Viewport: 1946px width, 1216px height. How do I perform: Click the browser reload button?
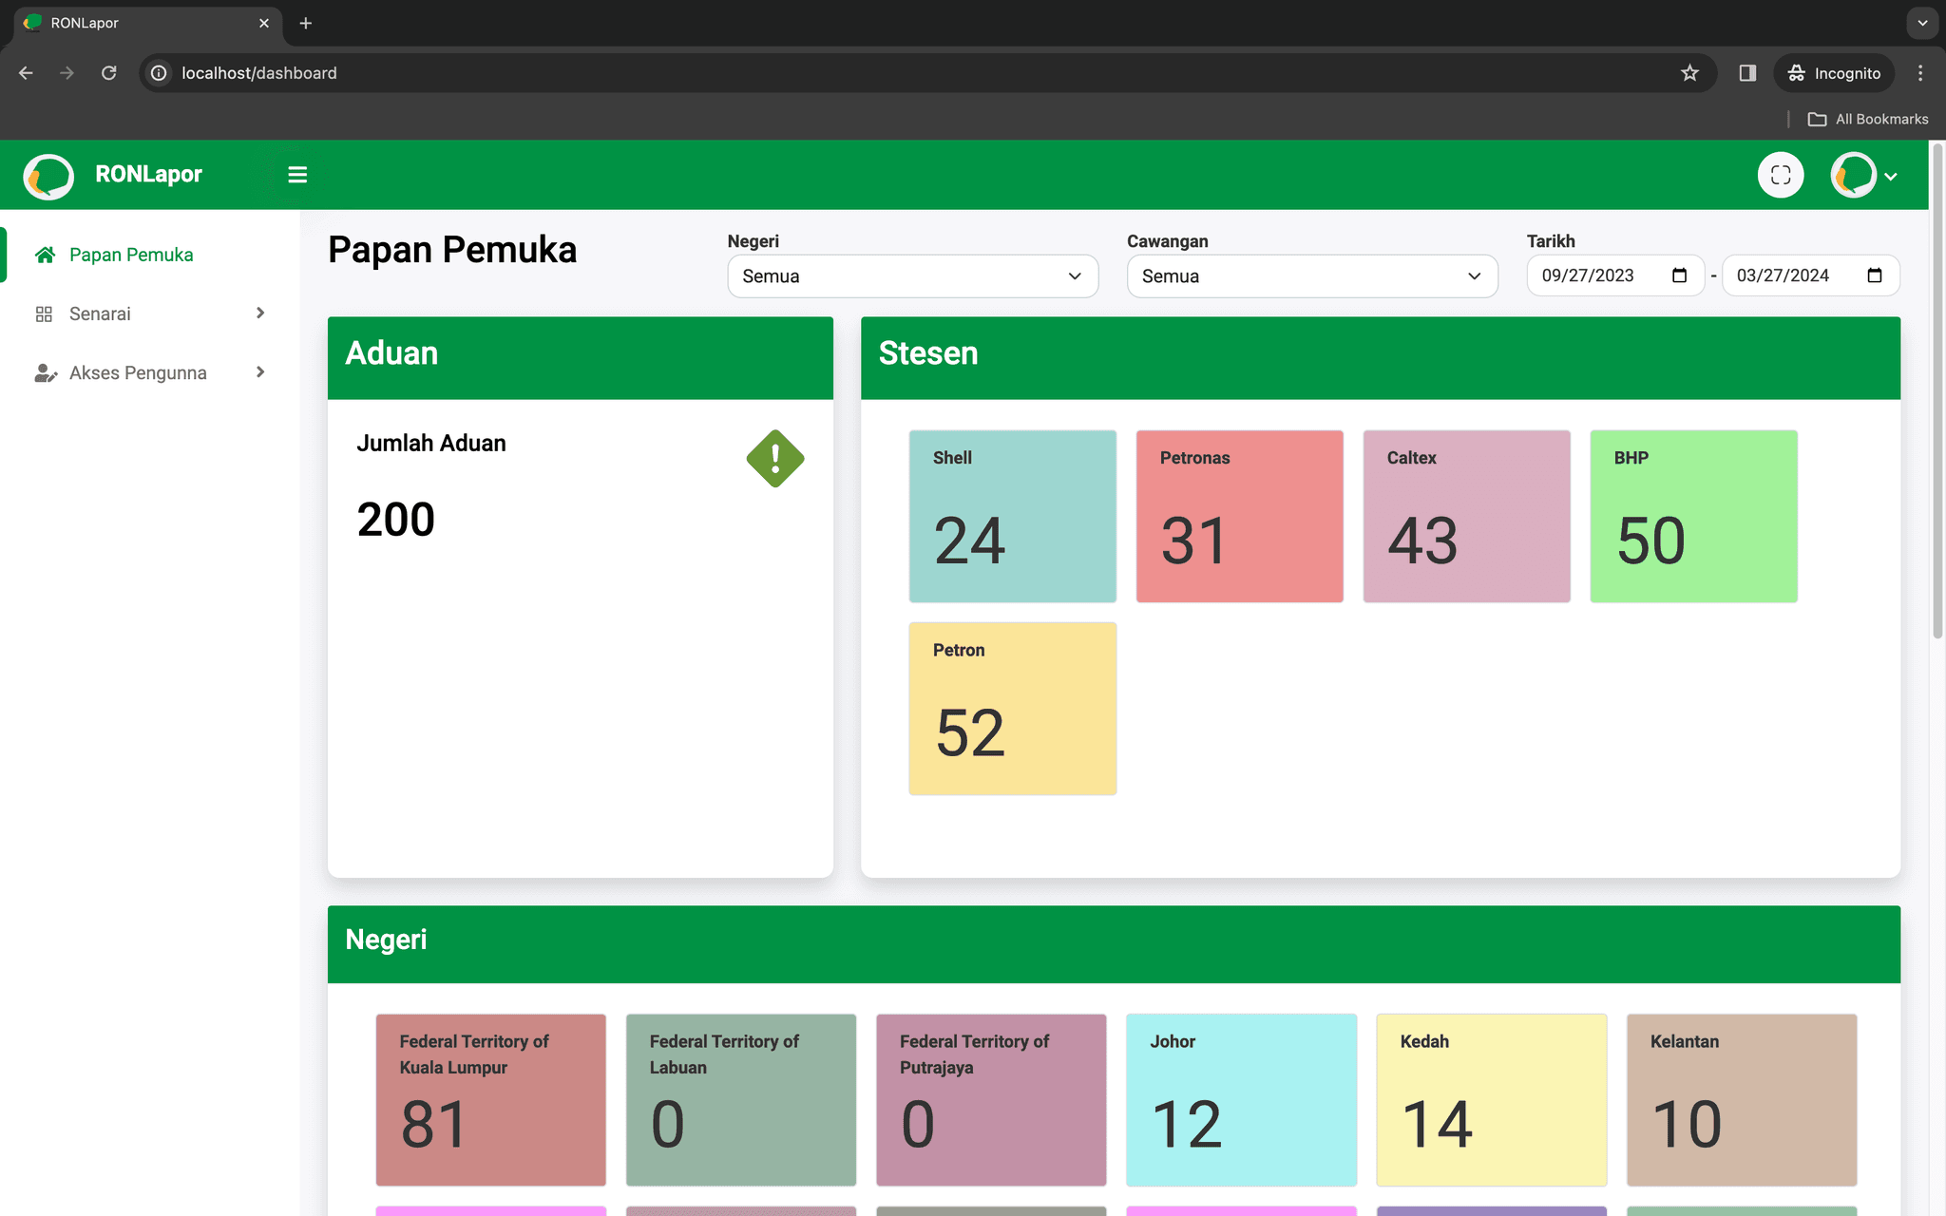tap(109, 73)
